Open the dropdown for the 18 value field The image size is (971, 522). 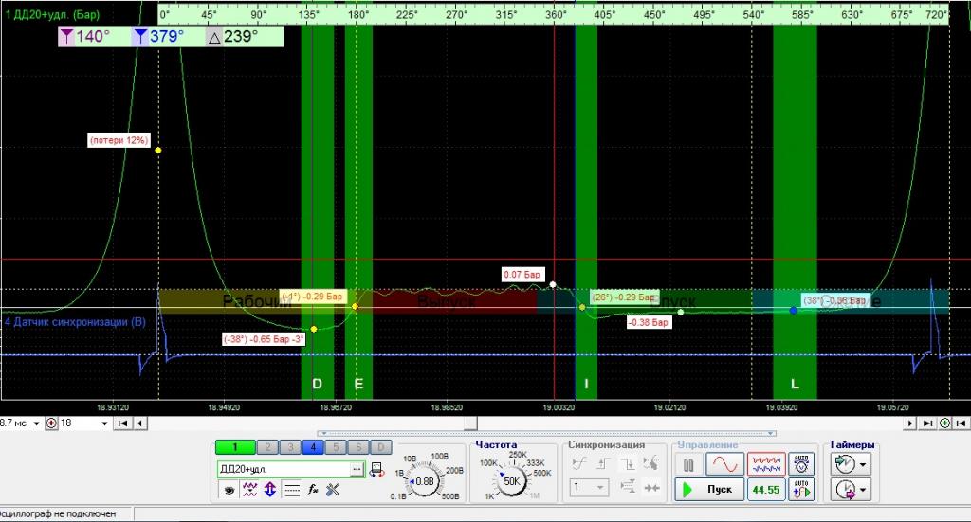(x=104, y=423)
